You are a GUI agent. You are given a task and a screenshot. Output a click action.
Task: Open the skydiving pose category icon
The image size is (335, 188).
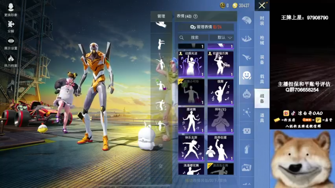(x=247, y=38)
